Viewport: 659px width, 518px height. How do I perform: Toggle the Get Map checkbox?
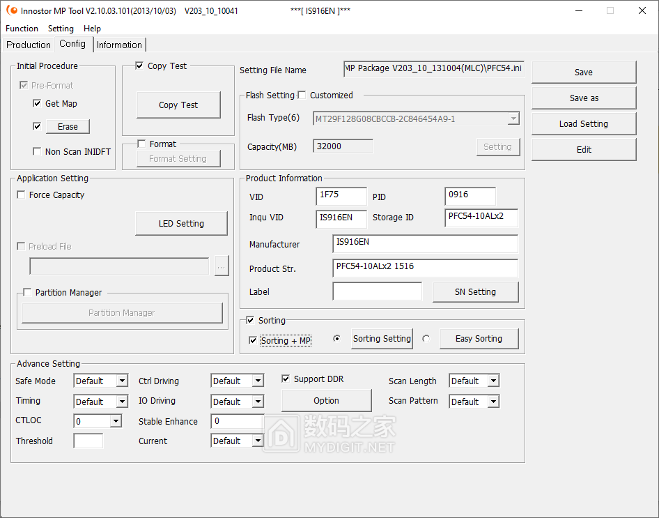[x=37, y=103]
